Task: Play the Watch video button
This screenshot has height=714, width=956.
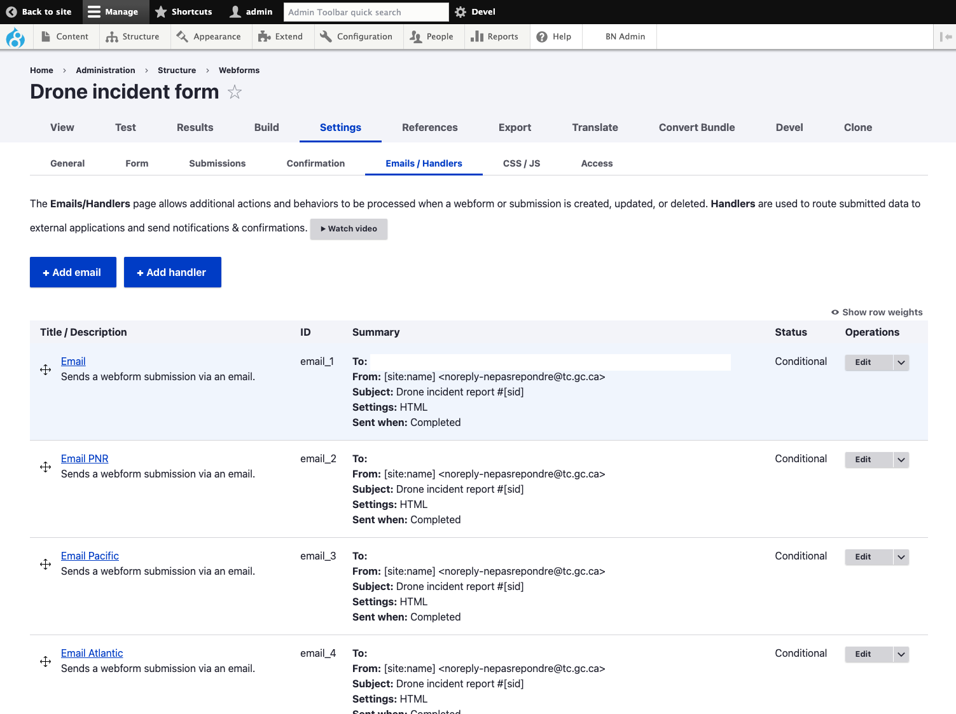Action: point(349,229)
